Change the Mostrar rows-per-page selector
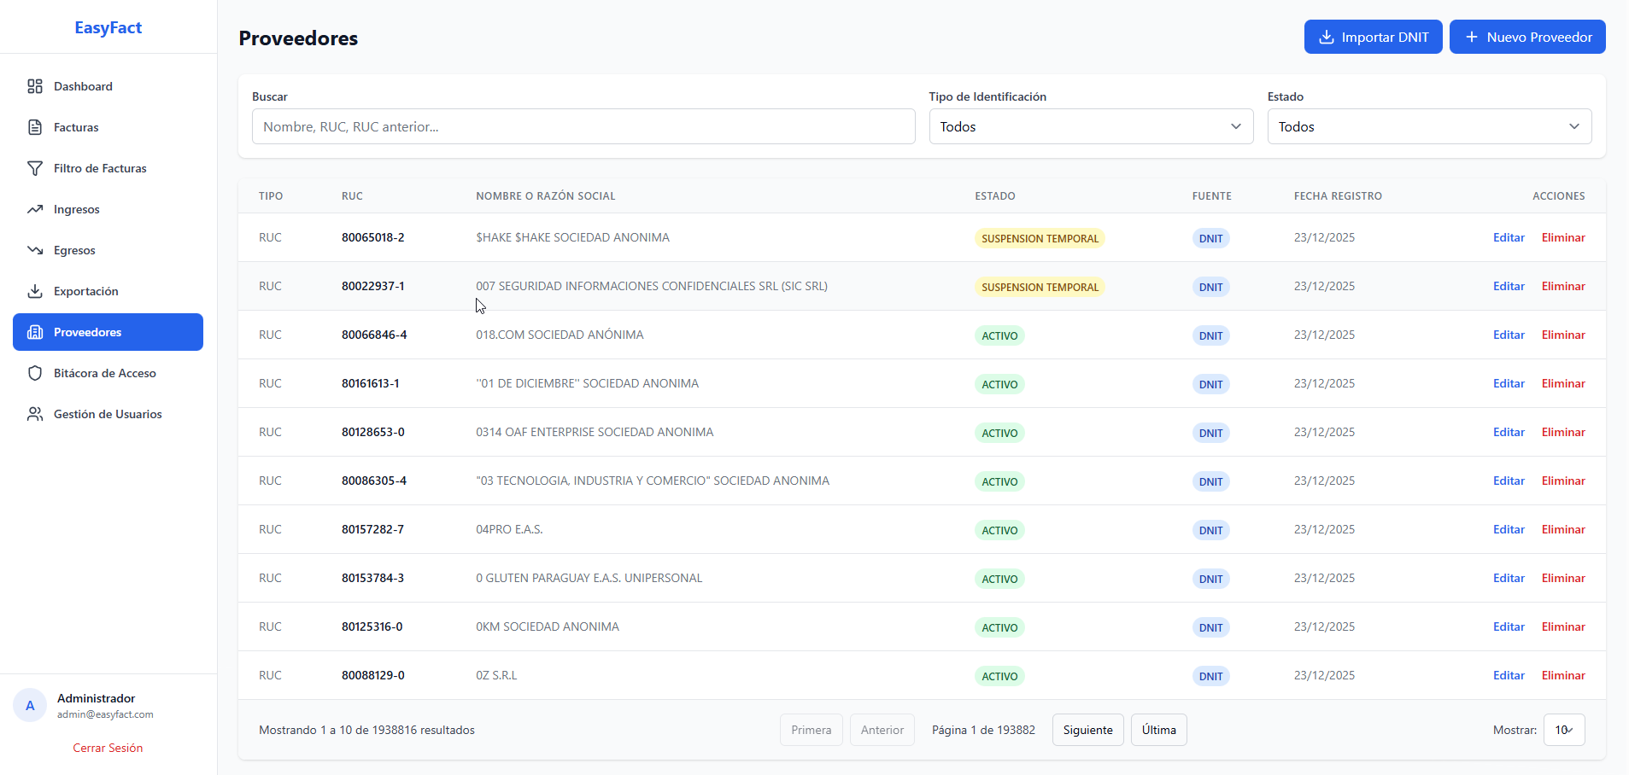1629x775 pixels. [x=1563, y=730]
